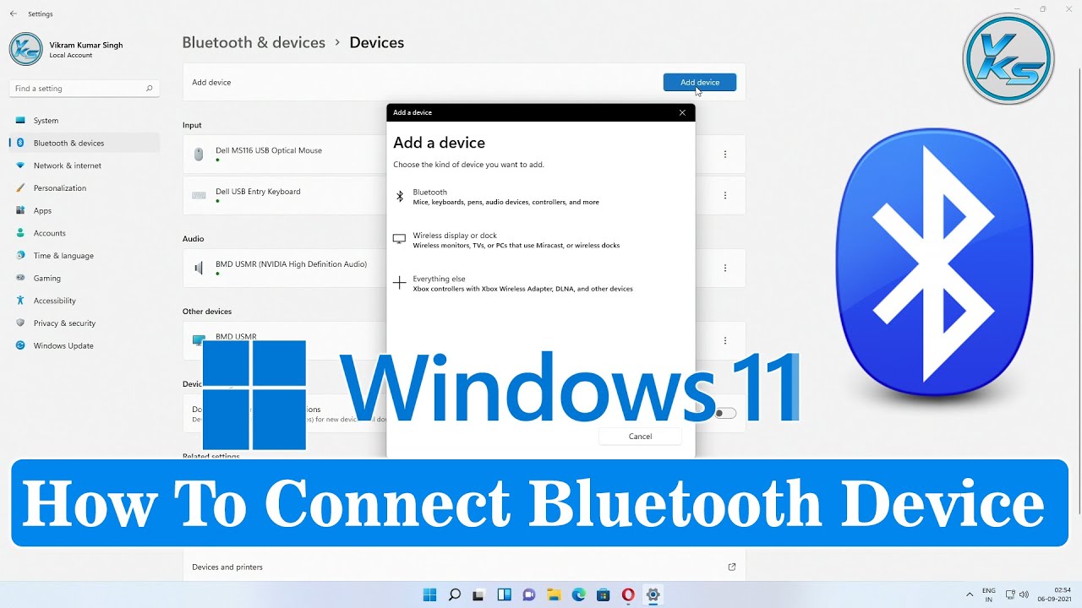Select Bluetooth & devices in sidebar

(83, 143)
